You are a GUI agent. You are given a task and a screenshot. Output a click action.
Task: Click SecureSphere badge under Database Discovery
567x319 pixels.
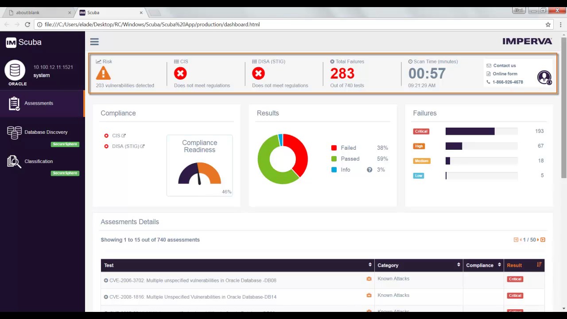click(x=65, y=144)
